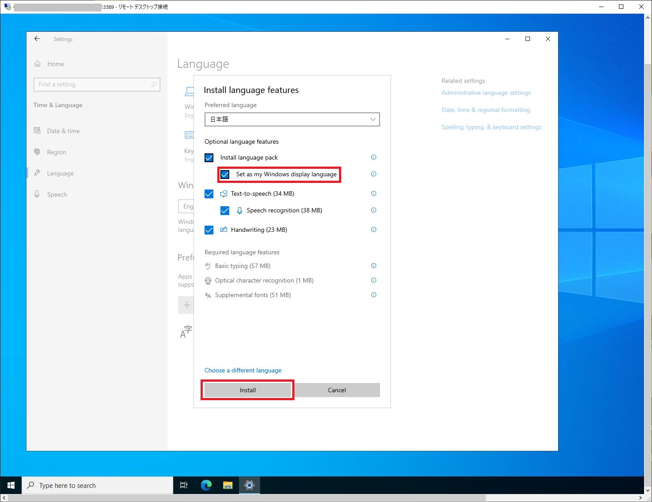Select the Region globe icon
652x502 pixels.
pyautogui.click(x=37, y=152)
